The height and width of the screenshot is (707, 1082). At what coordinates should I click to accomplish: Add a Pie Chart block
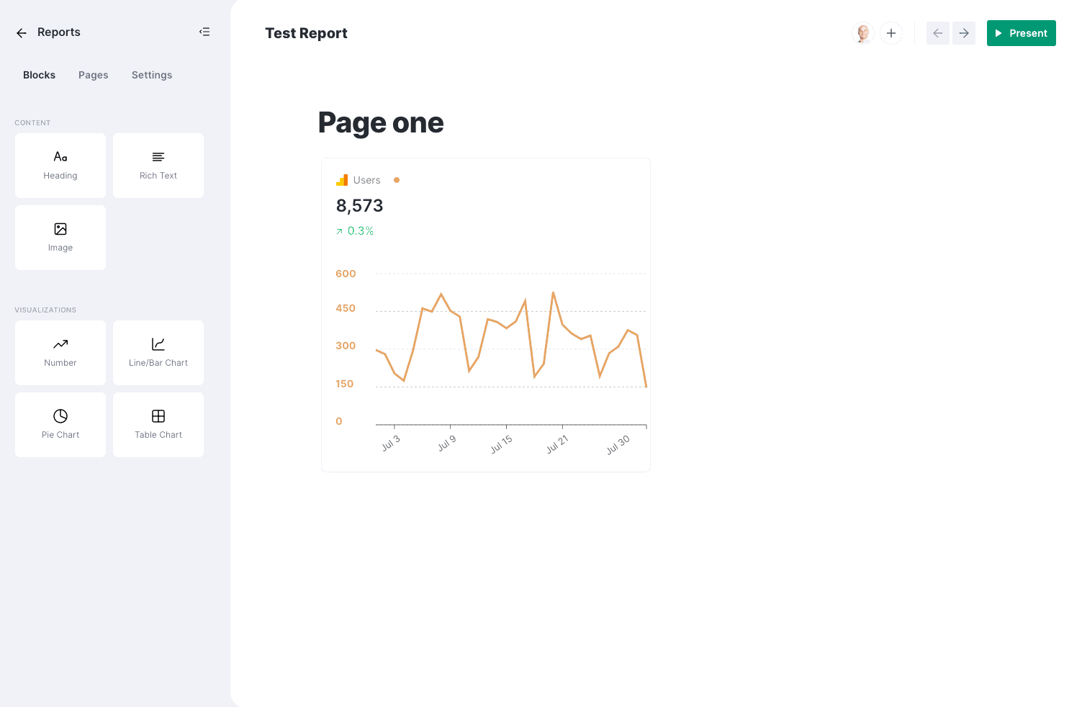point(60,425)
